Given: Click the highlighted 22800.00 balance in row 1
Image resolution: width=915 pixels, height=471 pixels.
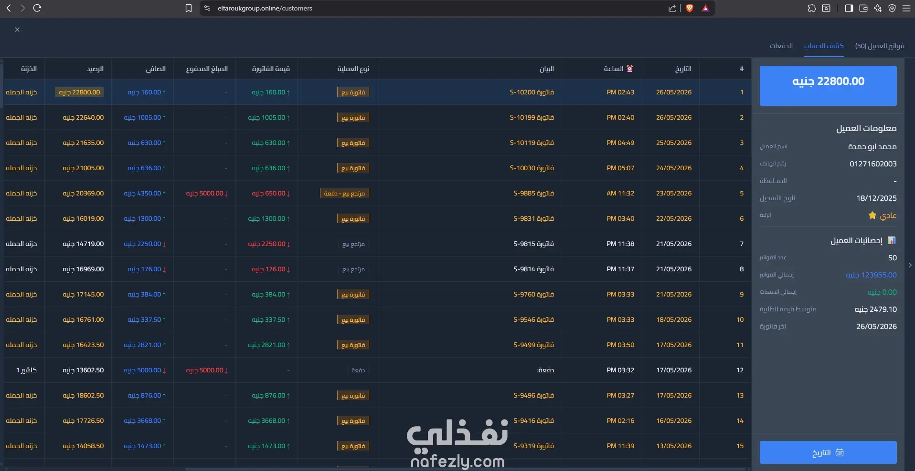Looking at the screenshot, I should coord(80,92).
